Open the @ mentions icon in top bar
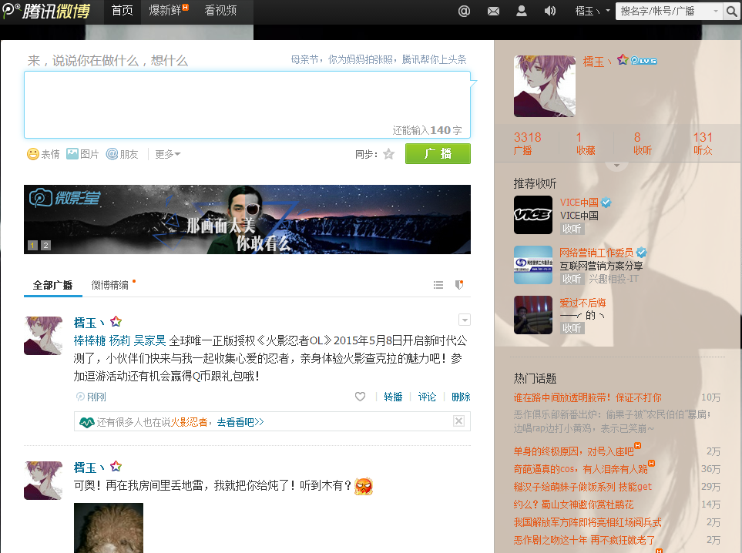742x553 pixels. (464, 11)
